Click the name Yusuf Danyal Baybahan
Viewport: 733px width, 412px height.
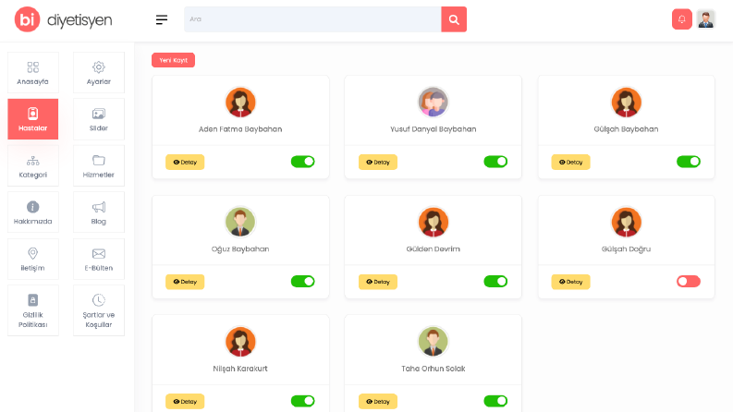tap(434, 129)
